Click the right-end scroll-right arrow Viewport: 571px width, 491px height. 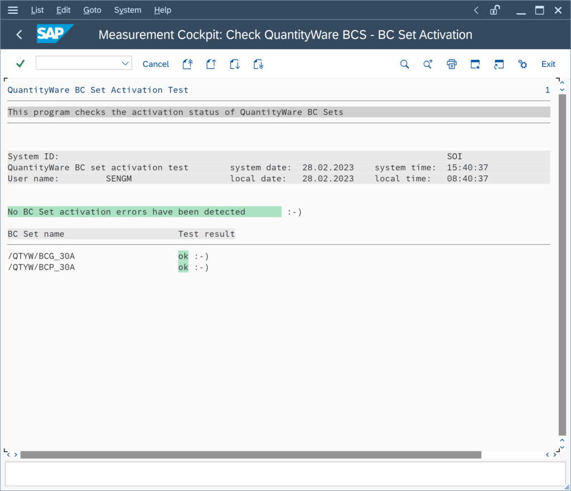tap(555, 455)
